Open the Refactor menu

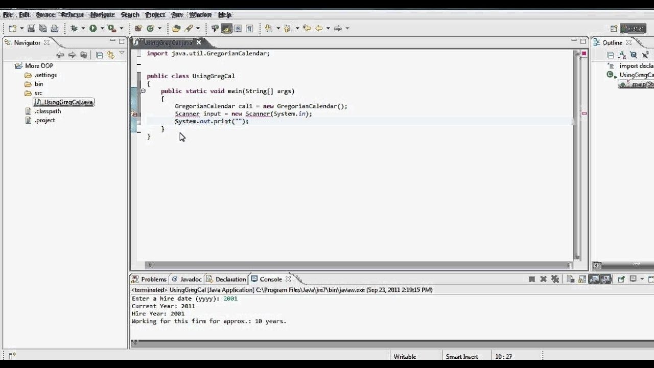click(73, 15)
